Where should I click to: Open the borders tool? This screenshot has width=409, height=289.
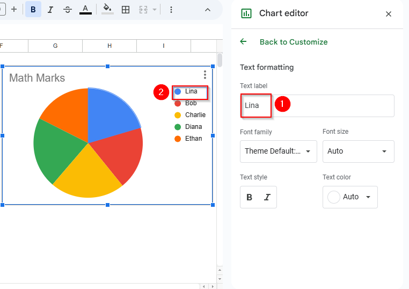(x=126, y=10)
